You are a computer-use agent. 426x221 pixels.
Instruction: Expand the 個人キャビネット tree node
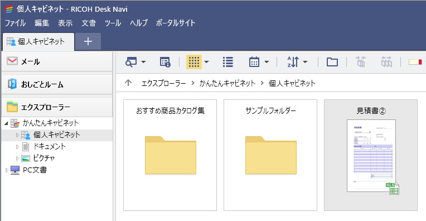[x=17, y=135]
